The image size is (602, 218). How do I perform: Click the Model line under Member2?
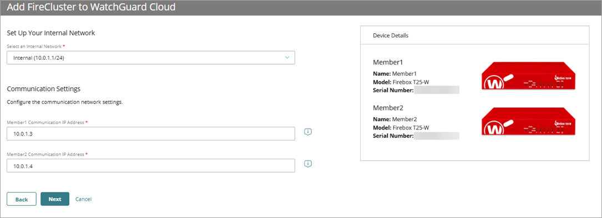pyautogui.click(x=401, y=127)
